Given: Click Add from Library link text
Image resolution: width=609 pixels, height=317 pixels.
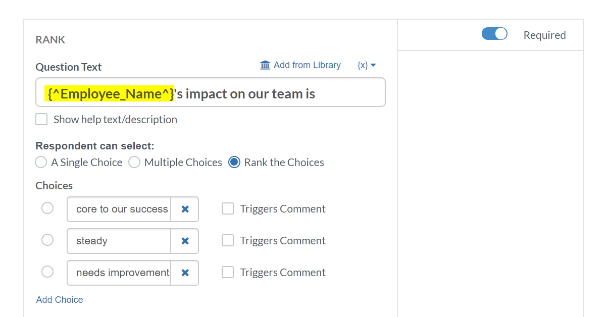Looking at the screenshot, I should click(x=307, y=65).
